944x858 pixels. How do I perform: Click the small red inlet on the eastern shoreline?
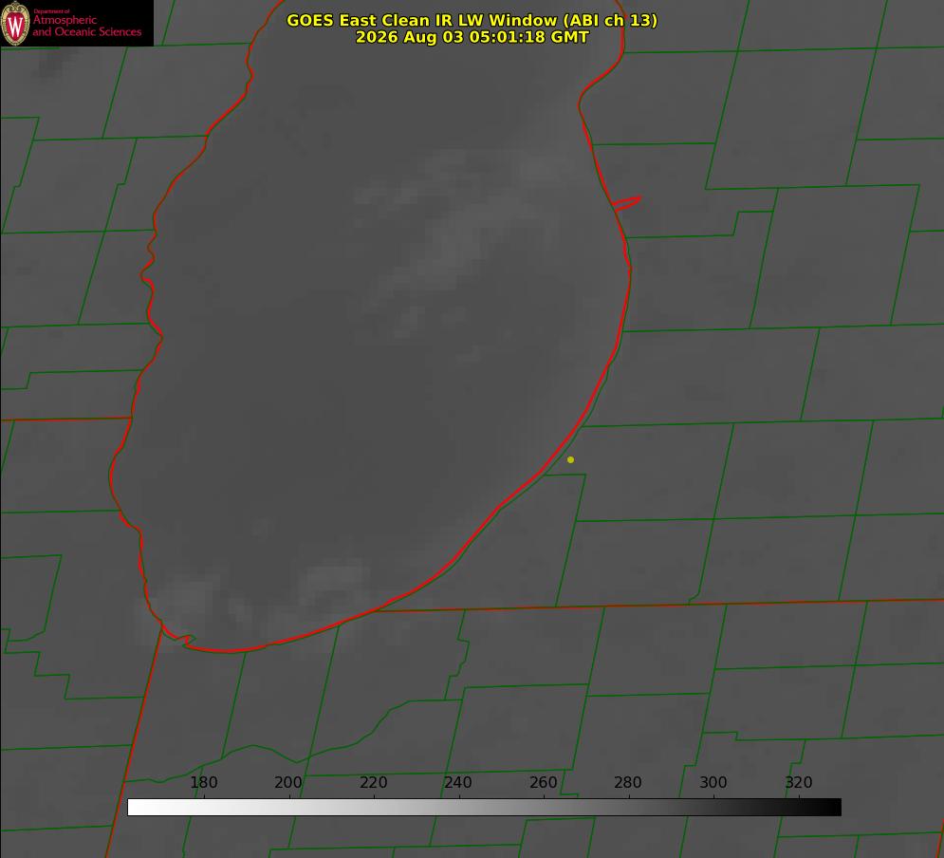(626, 203)
